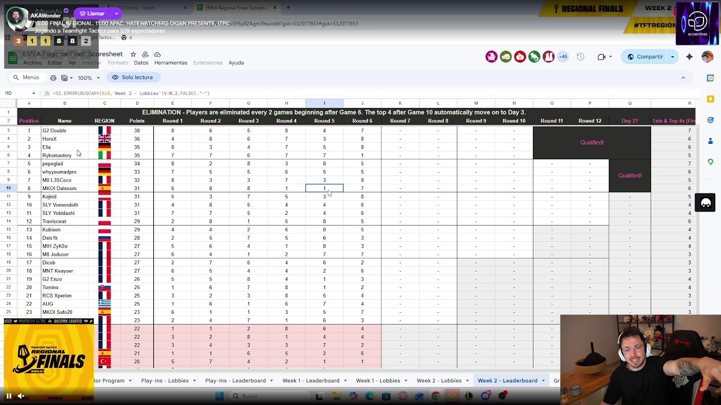Switch to the Play-Ins - Lobbies sheet tab
721x405 pixels.
(164, 381)
